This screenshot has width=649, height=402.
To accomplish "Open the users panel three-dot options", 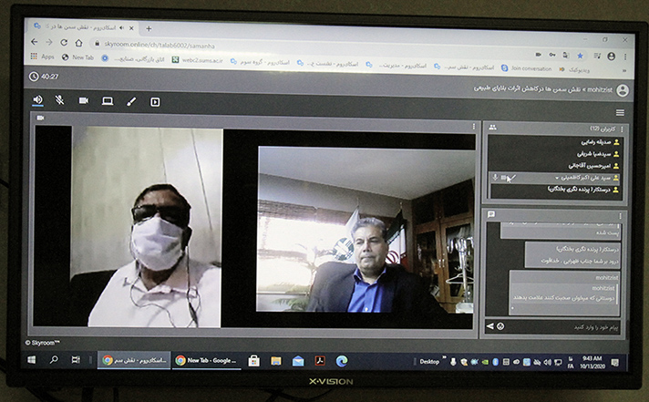I will coord(622,129).
